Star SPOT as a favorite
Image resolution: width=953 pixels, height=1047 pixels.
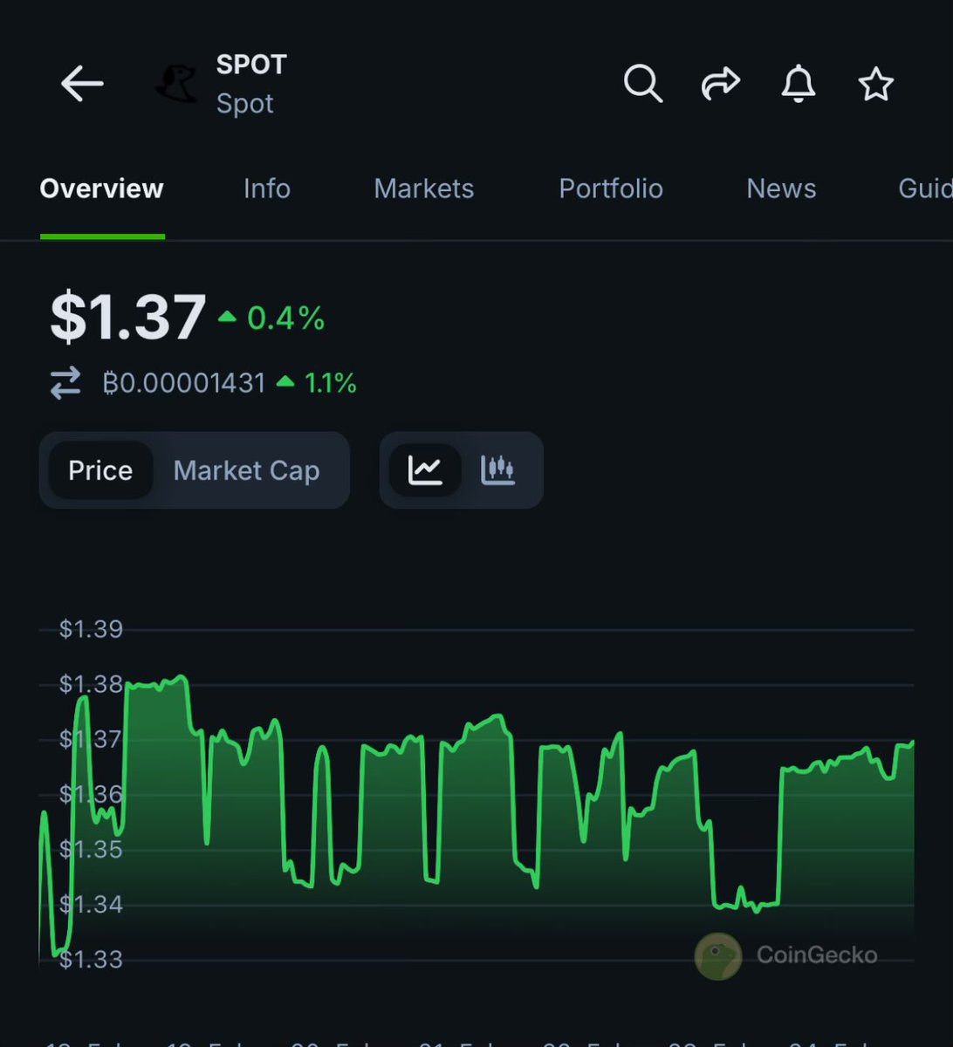[x=876, y=84]
